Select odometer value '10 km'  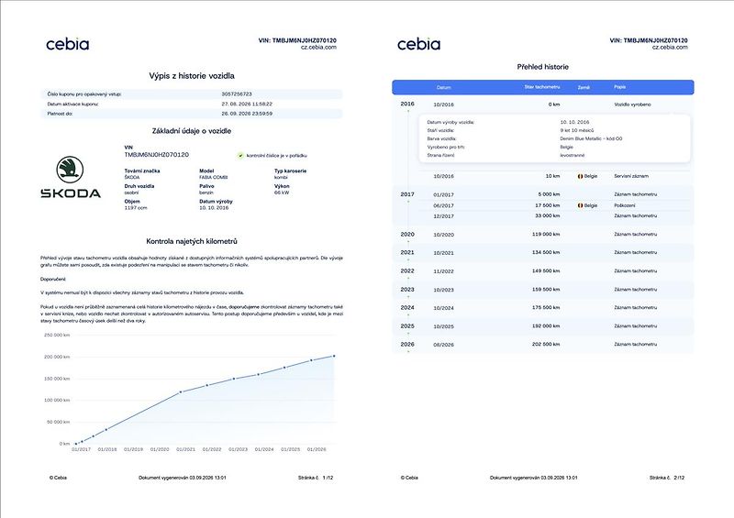552,176
